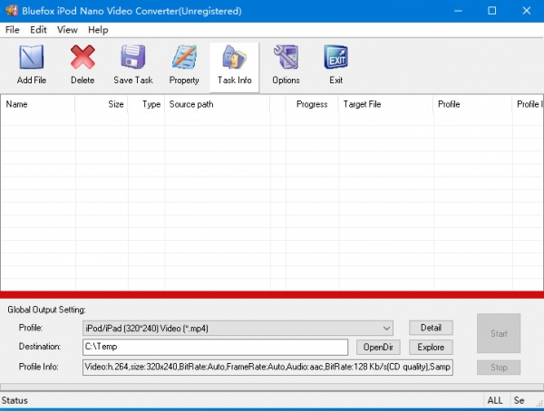Open the Task Info toolbar icon

(x=234, y=67)
